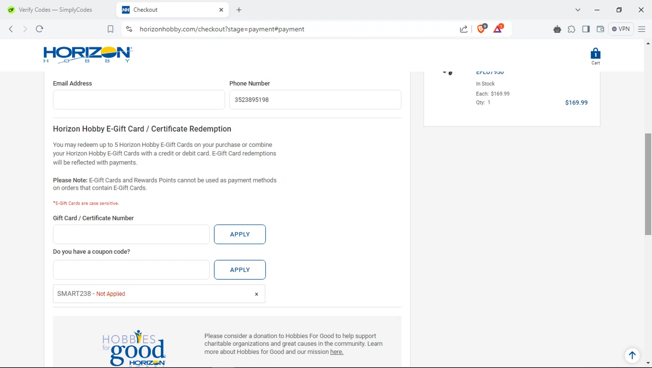Go back to the previous page
Screen dimensions: 652x368
coord(11,29)
